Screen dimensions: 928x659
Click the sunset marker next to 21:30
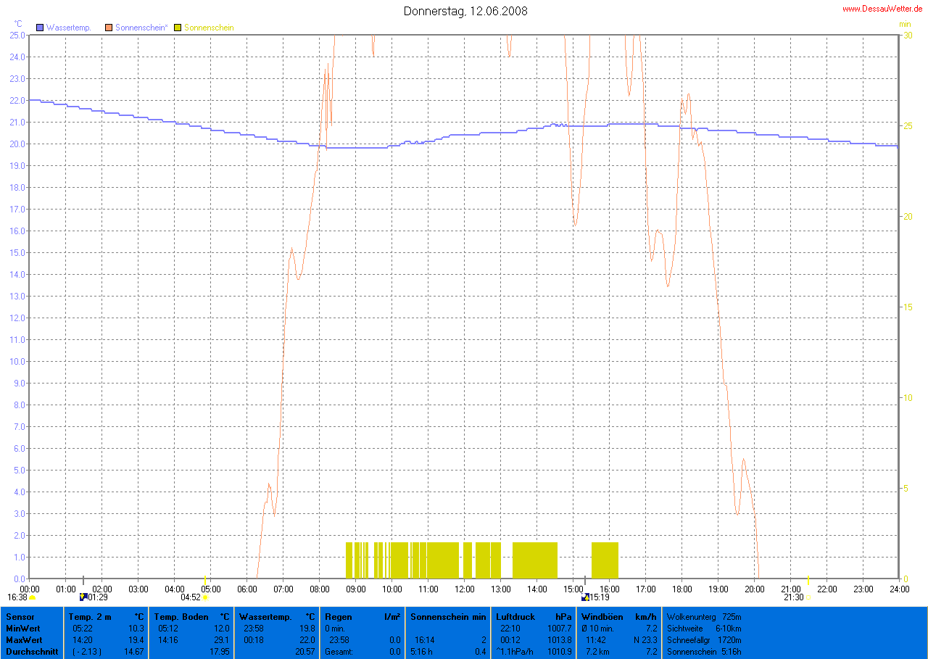coord(808,597)
